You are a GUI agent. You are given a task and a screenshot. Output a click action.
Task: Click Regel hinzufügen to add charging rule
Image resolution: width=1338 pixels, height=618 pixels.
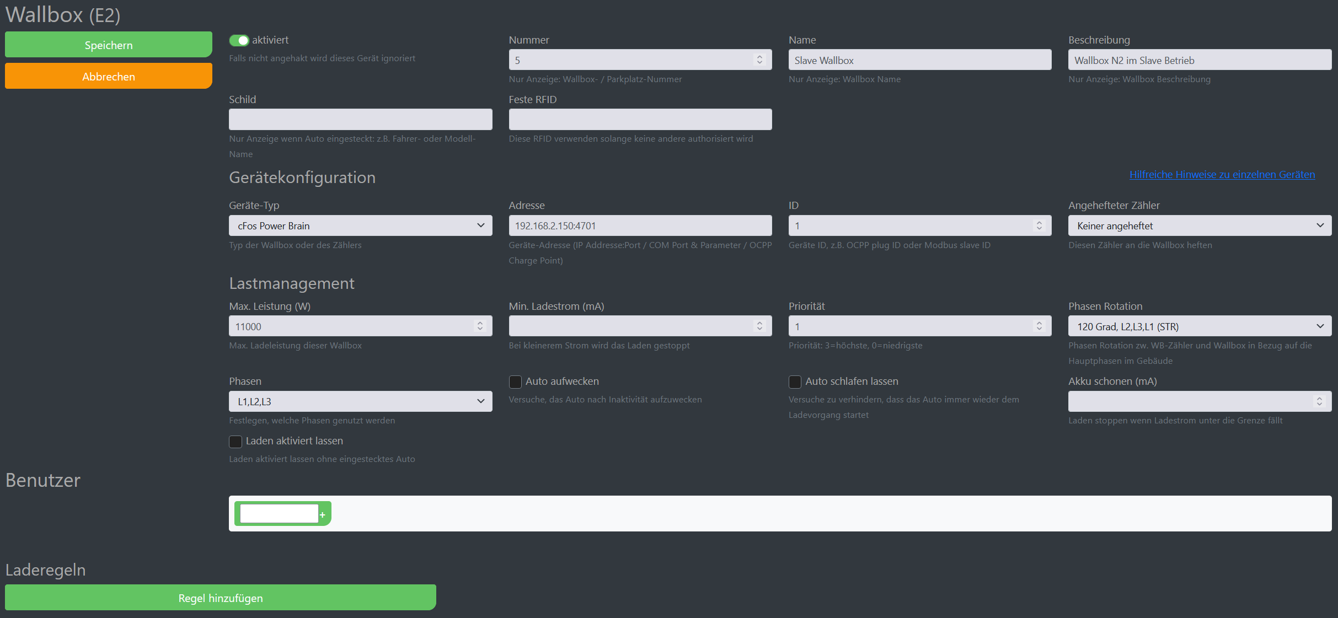[220, 597]
